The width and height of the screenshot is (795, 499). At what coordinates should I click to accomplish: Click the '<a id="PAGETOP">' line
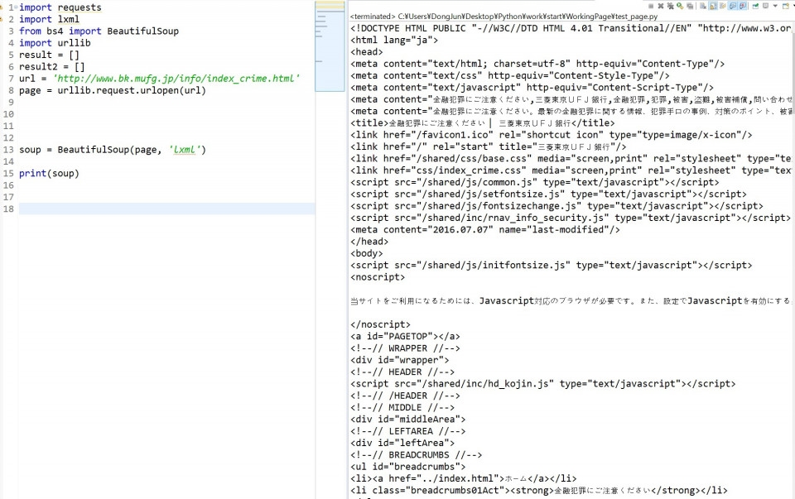coord(405,336)
